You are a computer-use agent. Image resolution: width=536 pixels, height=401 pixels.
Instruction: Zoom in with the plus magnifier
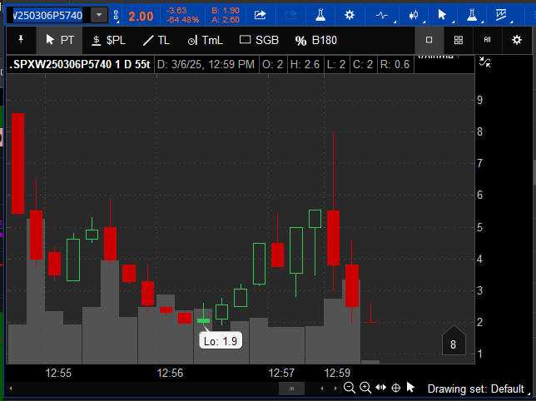tap(365, 388)
